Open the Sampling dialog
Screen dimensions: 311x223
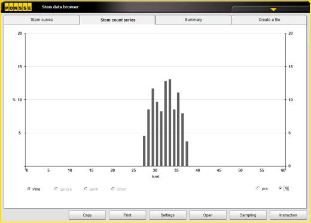coord(248,215)
